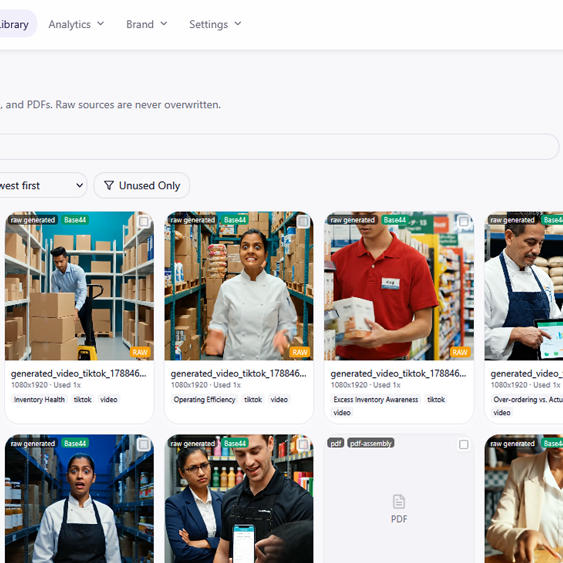Click 'video' tag on Excess Inventory Awareness card
This screenshot has width=563, height=563.
[x=342, y=412]
